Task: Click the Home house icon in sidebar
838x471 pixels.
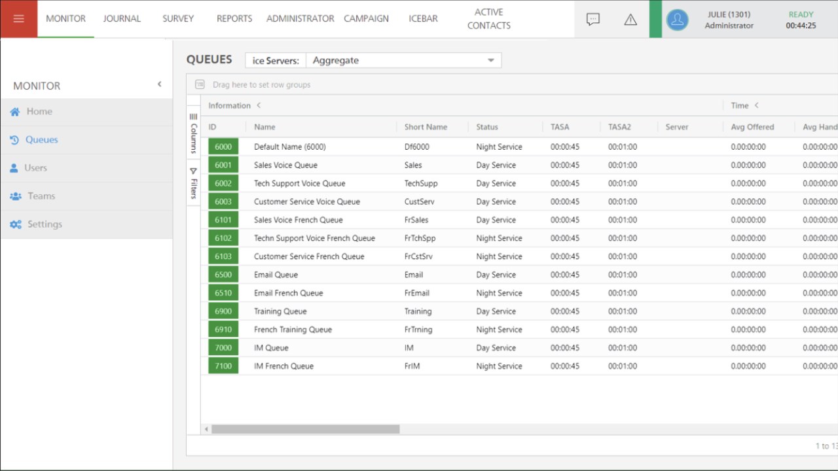Action: click(x=15, y=112)
